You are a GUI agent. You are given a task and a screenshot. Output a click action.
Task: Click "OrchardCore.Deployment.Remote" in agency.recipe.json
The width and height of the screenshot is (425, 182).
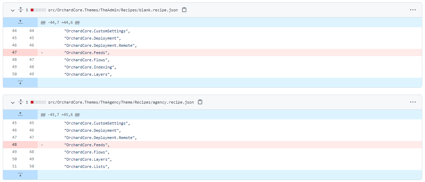pyautogui.click(x=100, y=138)
